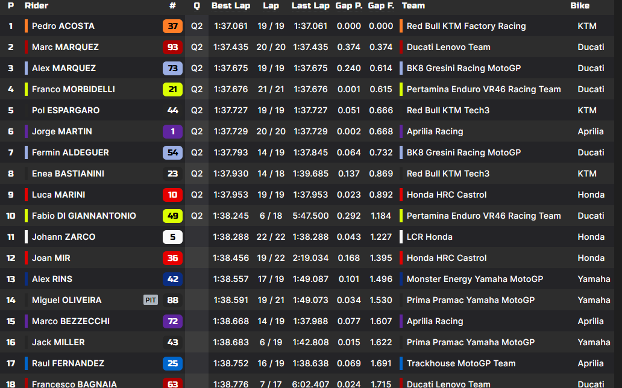Click Marc MARQUEZ's number 93 badge
622x388 pixels.
[172, 47]
